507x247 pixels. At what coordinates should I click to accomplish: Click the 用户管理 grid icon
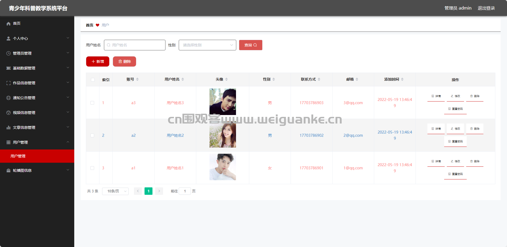coord(8,142)
